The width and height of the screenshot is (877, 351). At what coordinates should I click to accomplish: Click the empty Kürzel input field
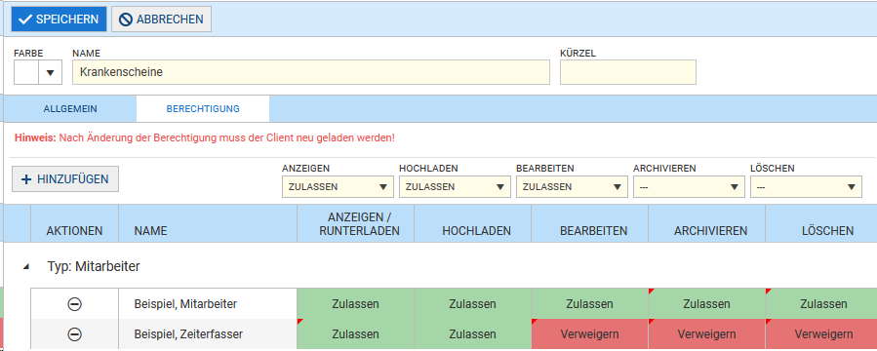point(628,72)
